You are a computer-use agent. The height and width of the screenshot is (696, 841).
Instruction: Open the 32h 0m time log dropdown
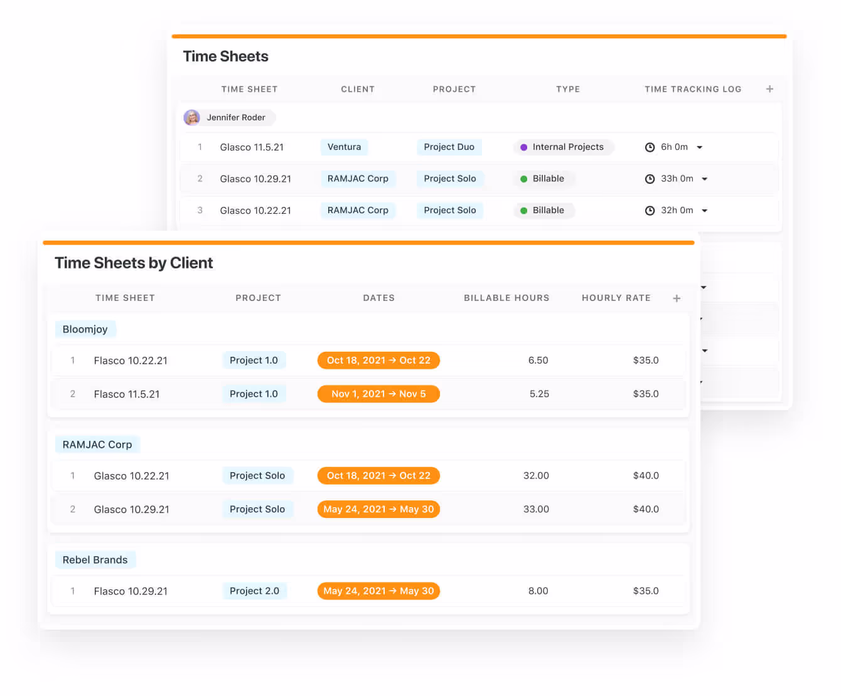[705, 211]
